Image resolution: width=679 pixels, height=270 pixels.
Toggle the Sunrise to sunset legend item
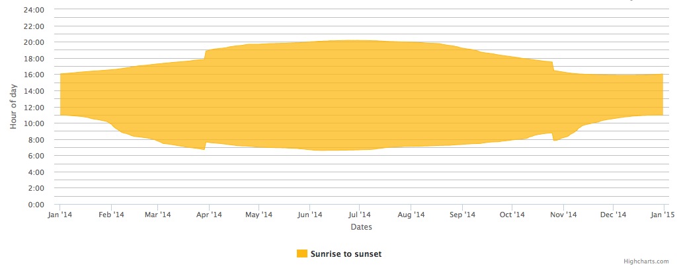tap(339, 254)
